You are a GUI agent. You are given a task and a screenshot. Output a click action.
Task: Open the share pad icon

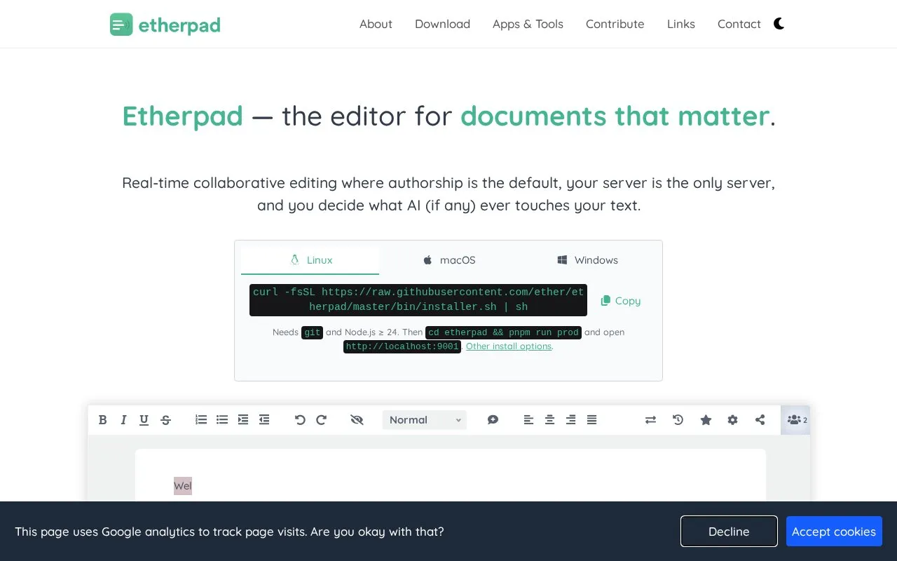760,420
